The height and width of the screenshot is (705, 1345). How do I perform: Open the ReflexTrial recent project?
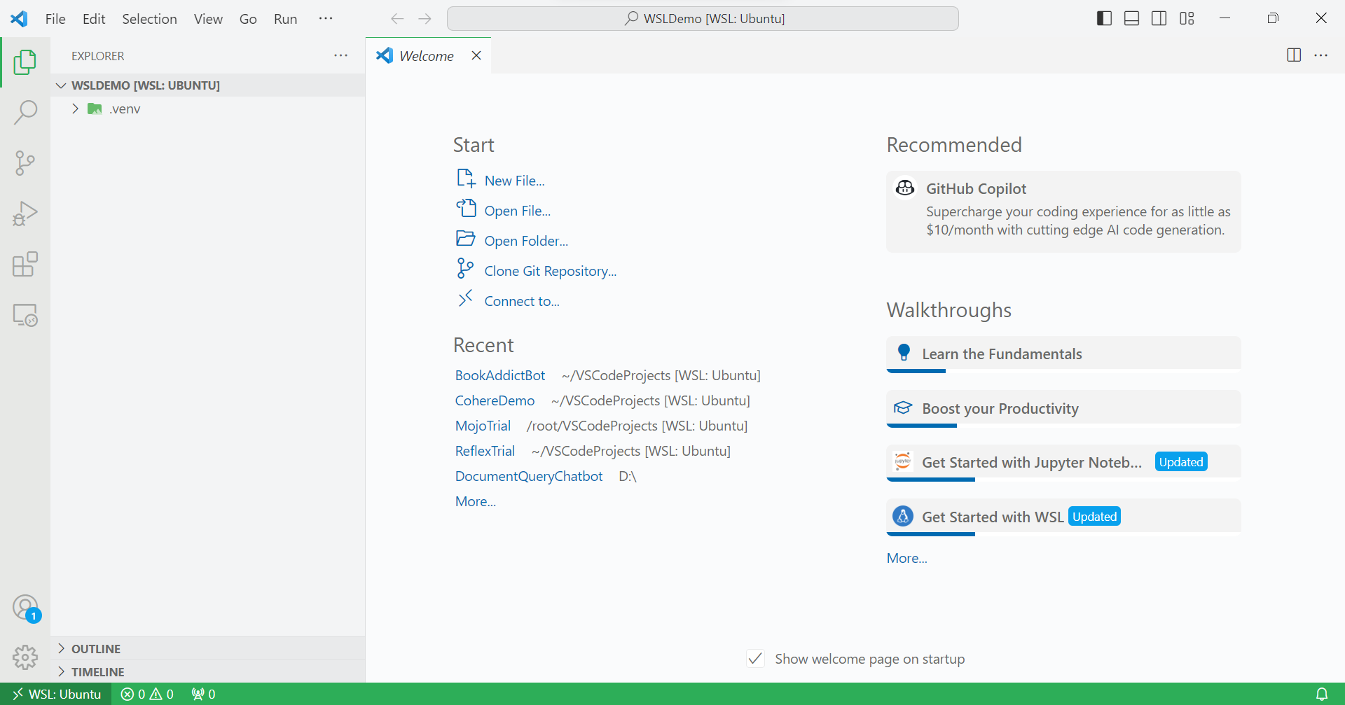pos(485,451)
